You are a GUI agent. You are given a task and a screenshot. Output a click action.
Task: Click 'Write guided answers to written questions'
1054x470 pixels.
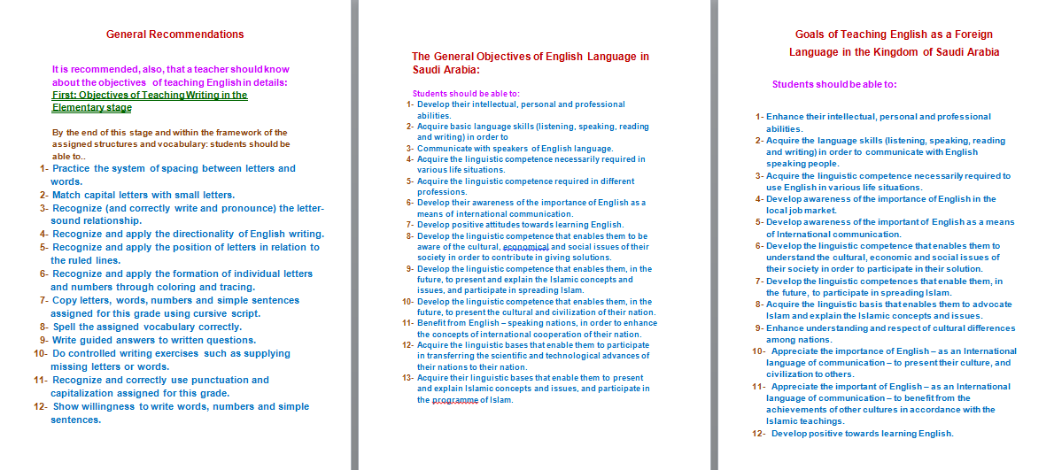[154, 340]
